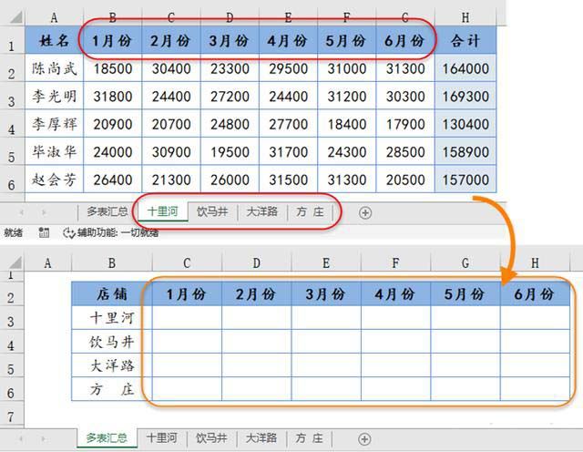Open 多表汇总 tab in the sales data window
This screenshot has height=452, width=583.
pyautogui.click(x=107, y=211)
